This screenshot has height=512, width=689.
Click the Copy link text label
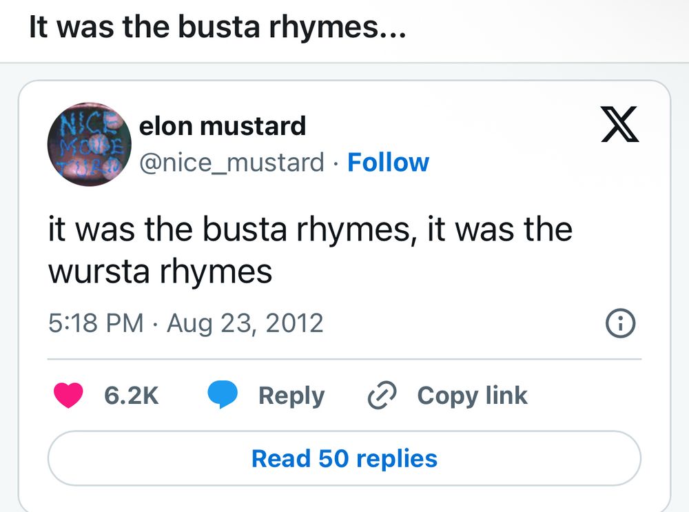coord(472,395)
